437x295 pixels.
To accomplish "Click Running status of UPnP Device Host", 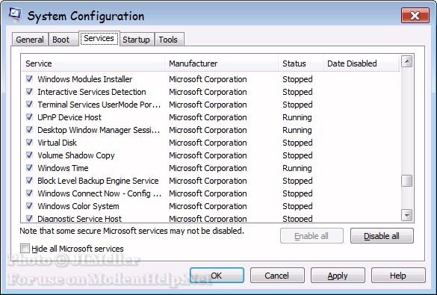I will (x=297, y=117).
